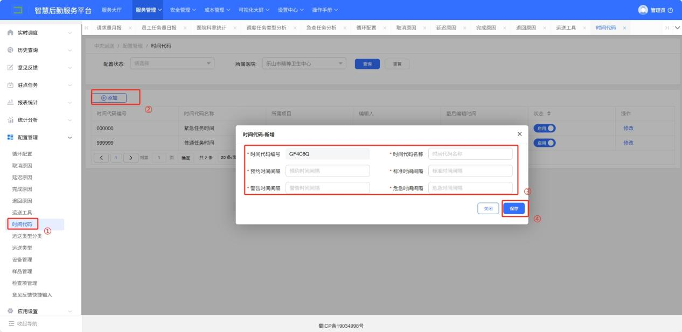
Task: Switch to the 急查任务分析 tab
Action: [x=321, y=27]
